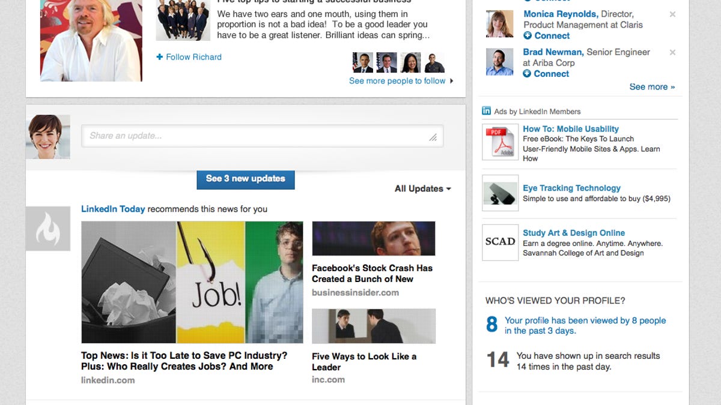View who viewed your profile link

click(585, 325)
